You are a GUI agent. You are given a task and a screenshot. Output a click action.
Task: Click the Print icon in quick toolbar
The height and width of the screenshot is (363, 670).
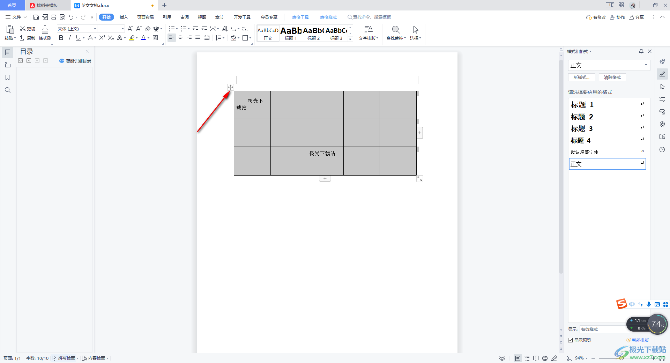coord(53,17)
